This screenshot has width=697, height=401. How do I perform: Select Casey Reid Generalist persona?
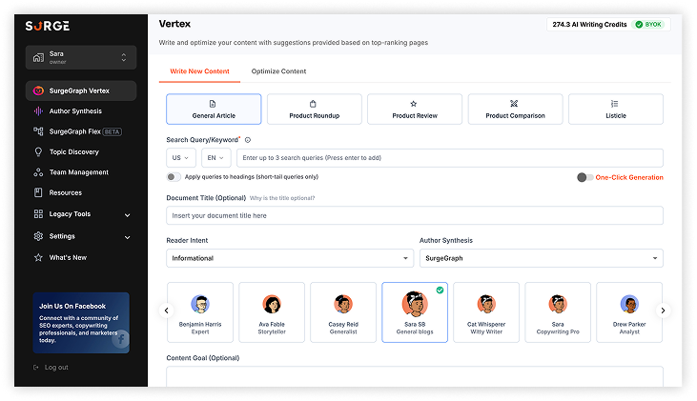pyautogui.click(x=343, y=312)
